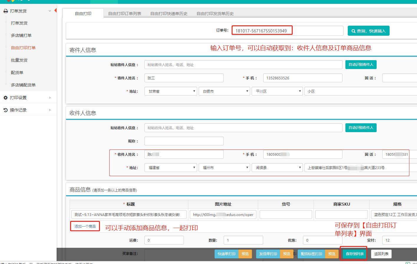The height and width of the screenshot is (264, 417).
Task: Click the 数量 input field
Action: pyautogui.click(x=243, y=240)
